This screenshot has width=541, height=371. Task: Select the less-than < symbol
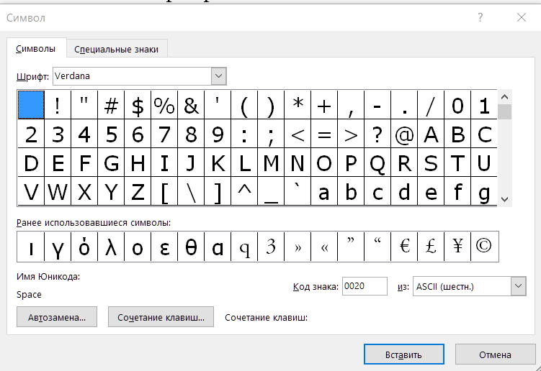click(298, 134)
